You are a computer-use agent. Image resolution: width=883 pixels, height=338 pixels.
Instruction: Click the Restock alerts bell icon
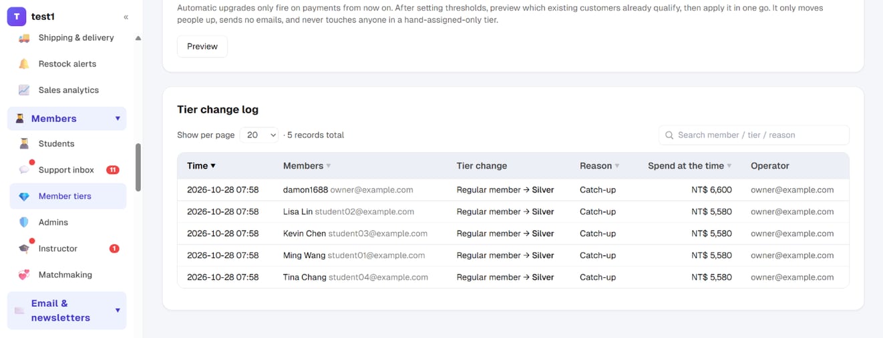click(24, 64)
